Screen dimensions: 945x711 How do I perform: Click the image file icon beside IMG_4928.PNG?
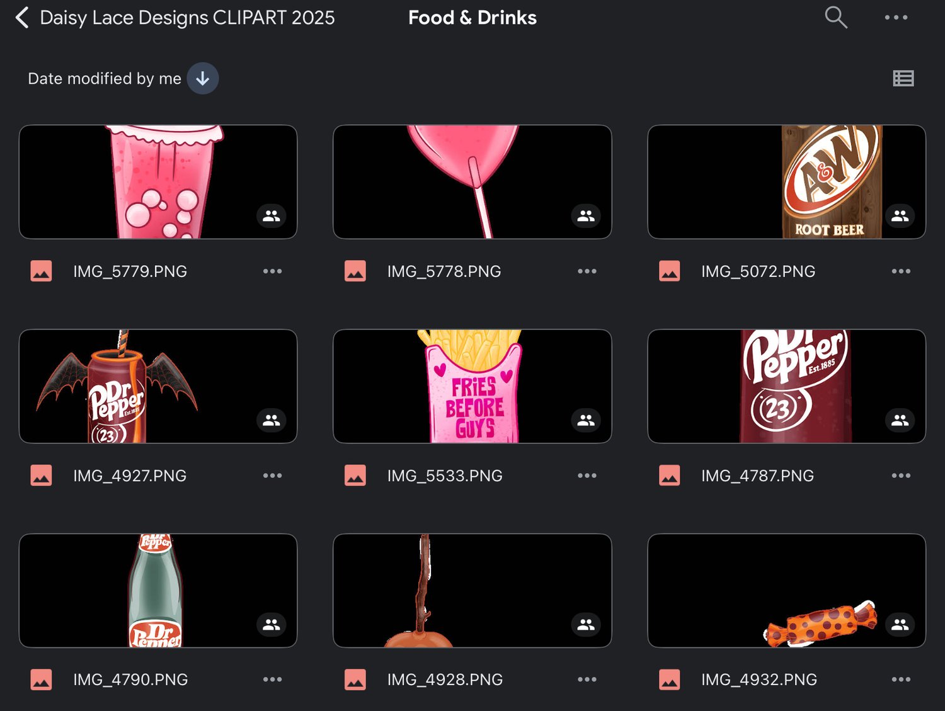355,680
